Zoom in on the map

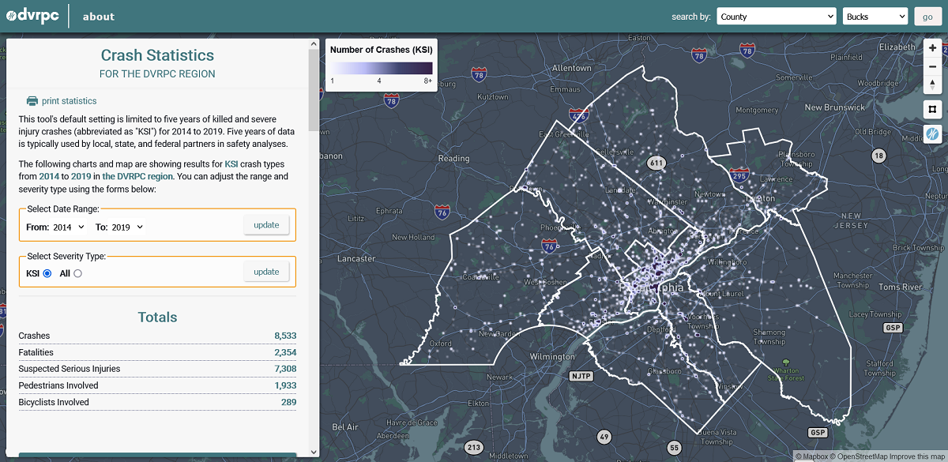[x=933, y=48]
